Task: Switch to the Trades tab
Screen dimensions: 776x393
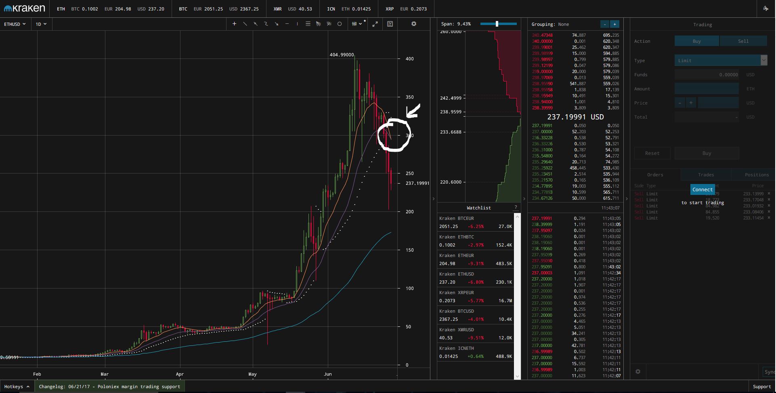Action: pyautogui.click(x=706, y=175)
